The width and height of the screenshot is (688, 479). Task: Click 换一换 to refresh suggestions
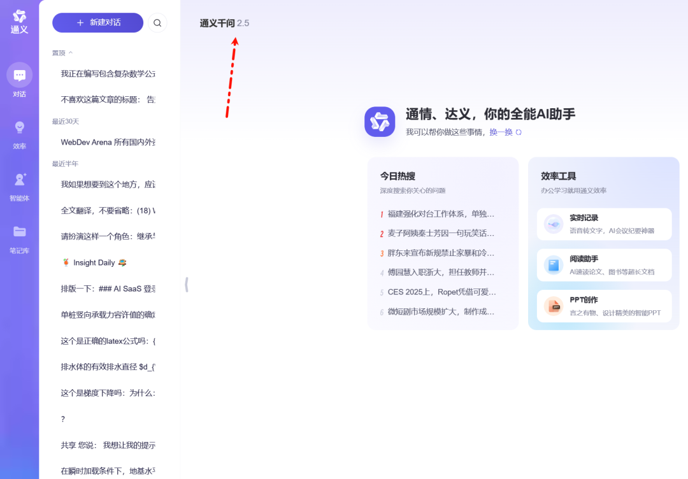tap(501, 132)
